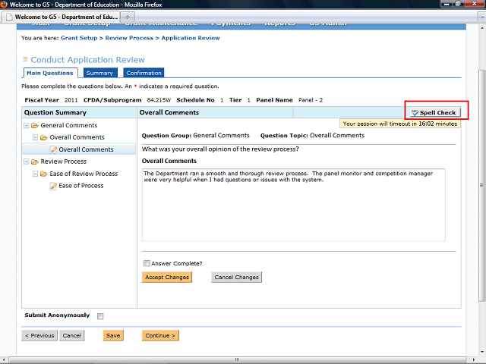
Task: Click the CFDA/Subprogram value 84.215W
Action: point(159,100)
